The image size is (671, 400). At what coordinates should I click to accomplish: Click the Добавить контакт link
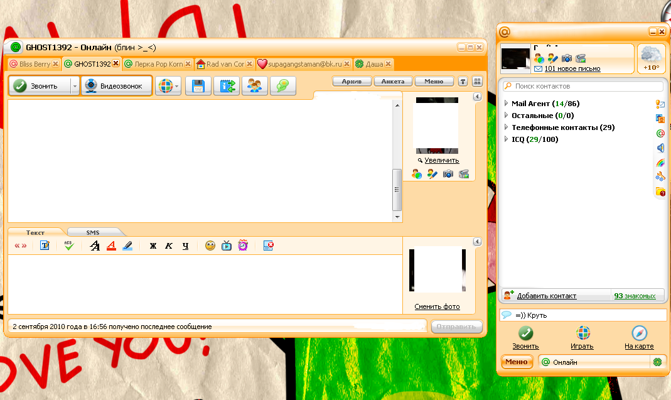click(x=547, y=296)
